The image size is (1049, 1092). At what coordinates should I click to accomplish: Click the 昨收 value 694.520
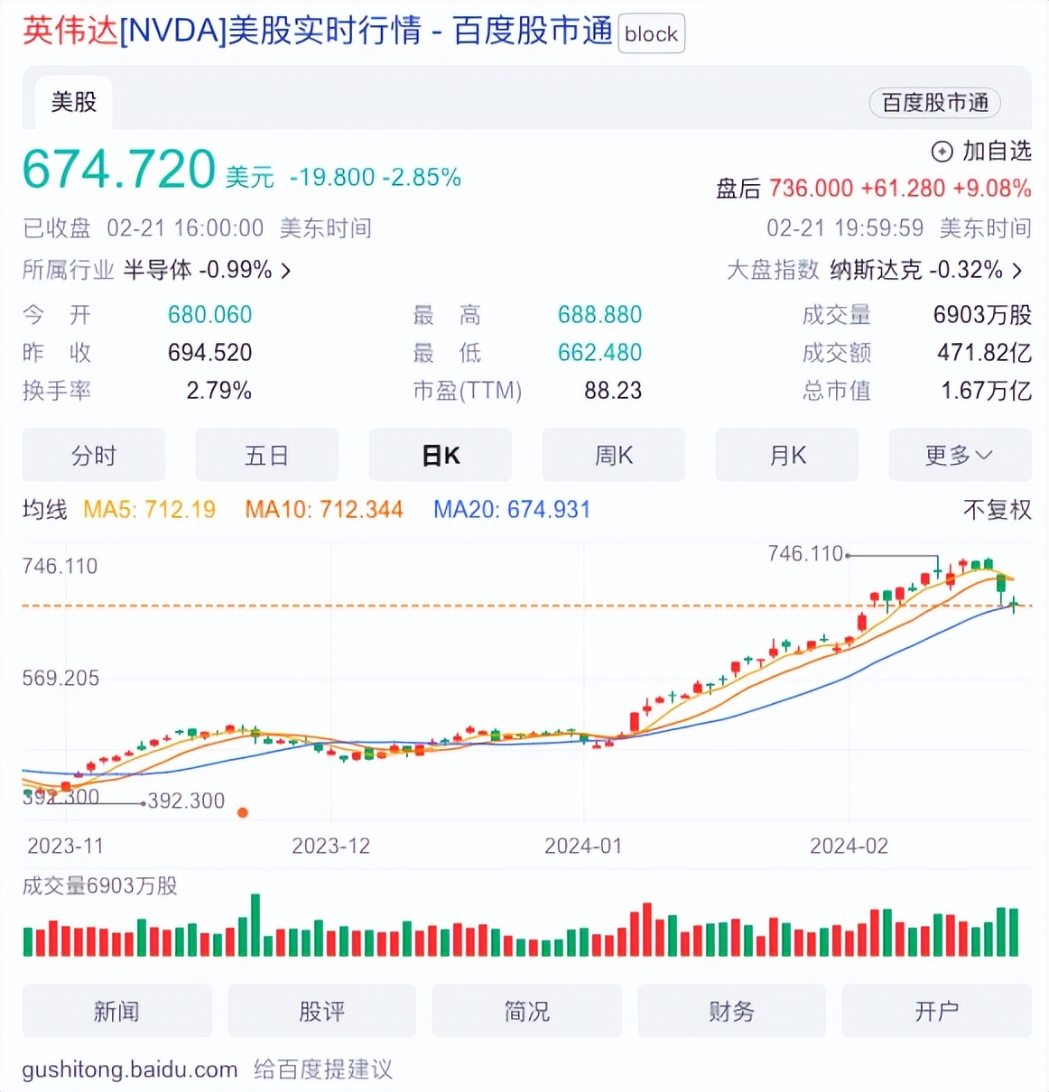click(x=209, y=353)
